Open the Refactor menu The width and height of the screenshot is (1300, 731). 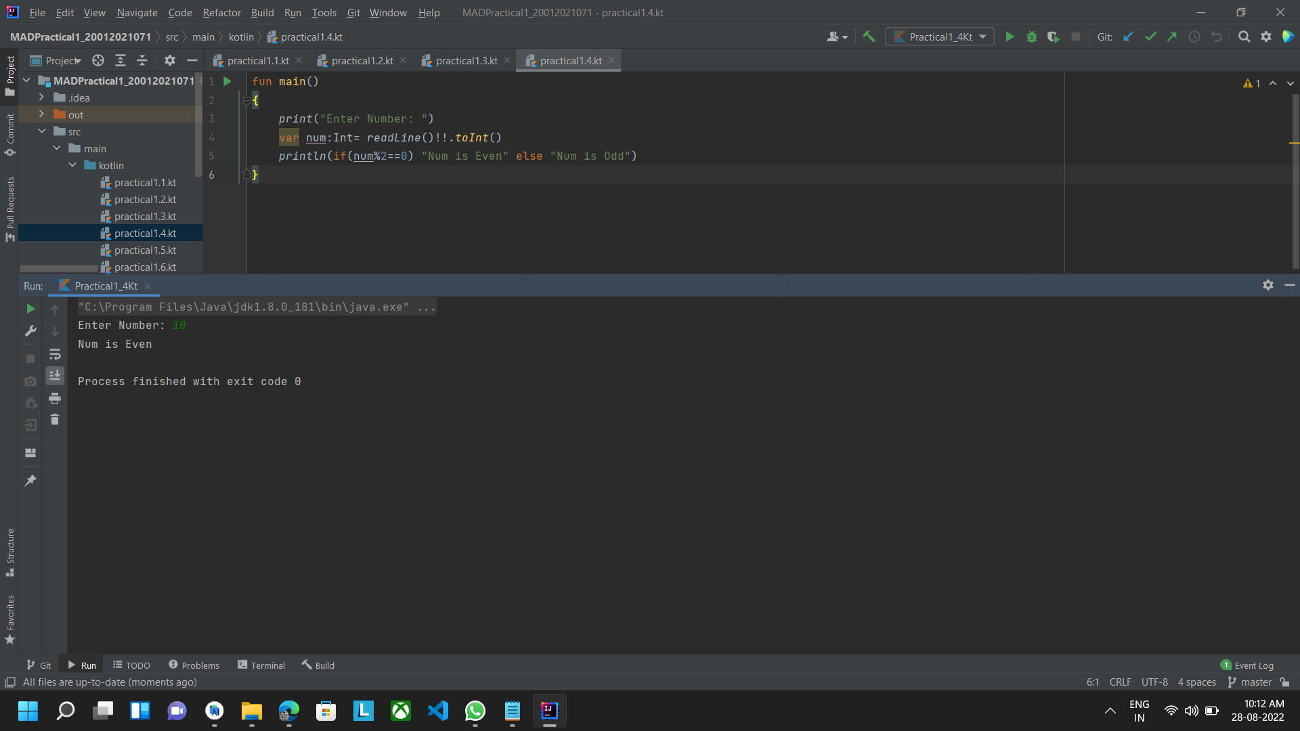click(221, 12)
